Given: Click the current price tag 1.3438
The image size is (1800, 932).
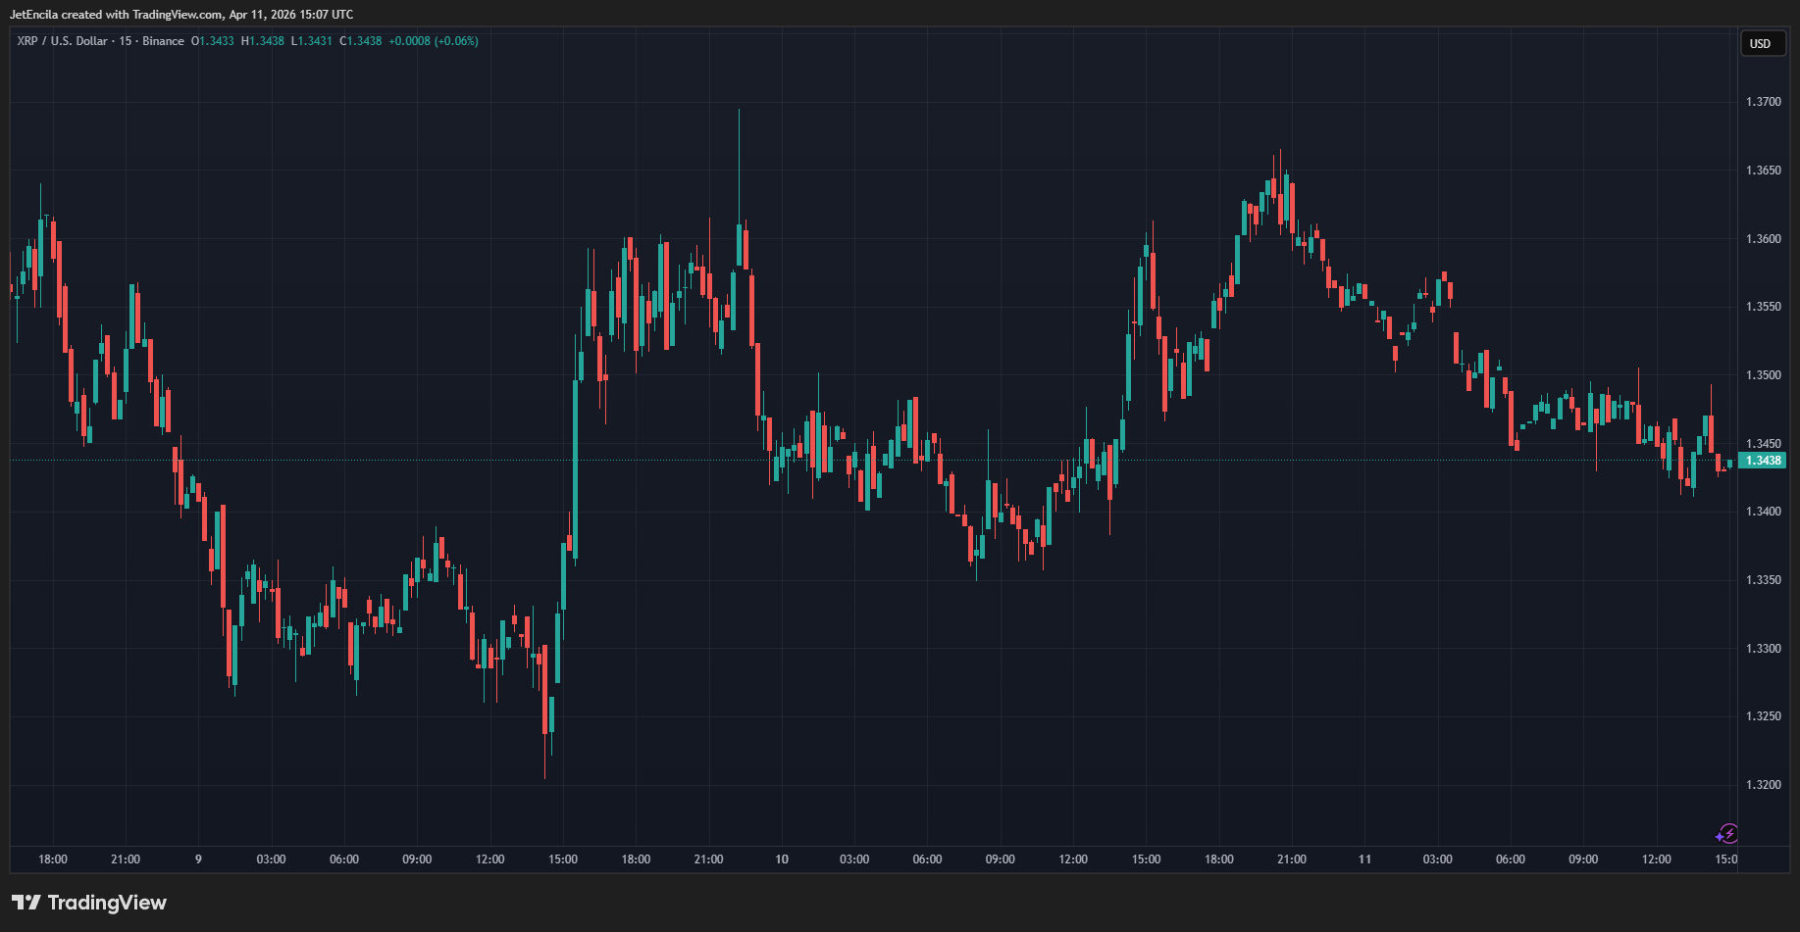Looking at the screenshot, I should point(1763,461).
